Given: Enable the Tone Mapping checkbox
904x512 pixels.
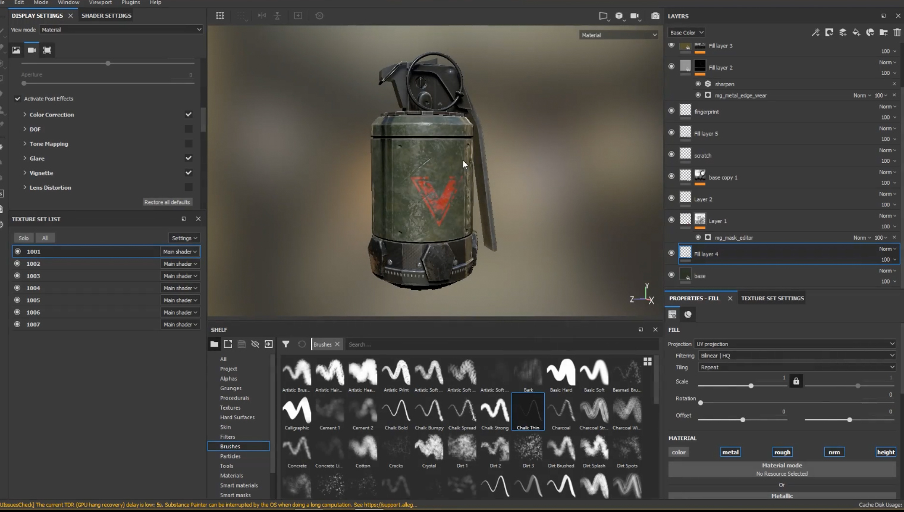Looking at the screenshot, I should [x=189, y=144].
